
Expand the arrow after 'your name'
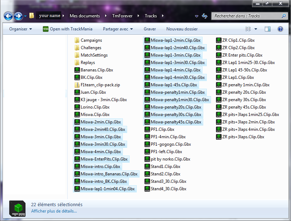point(63,16)
